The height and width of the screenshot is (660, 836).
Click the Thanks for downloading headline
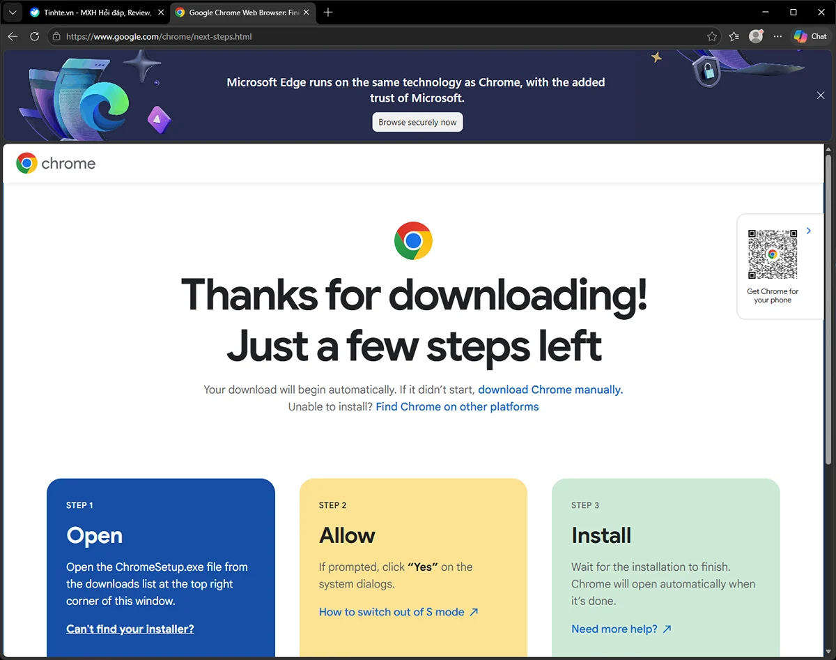(414, 295)
